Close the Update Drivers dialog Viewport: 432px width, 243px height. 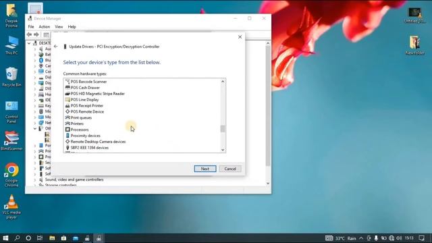(240, 37)
